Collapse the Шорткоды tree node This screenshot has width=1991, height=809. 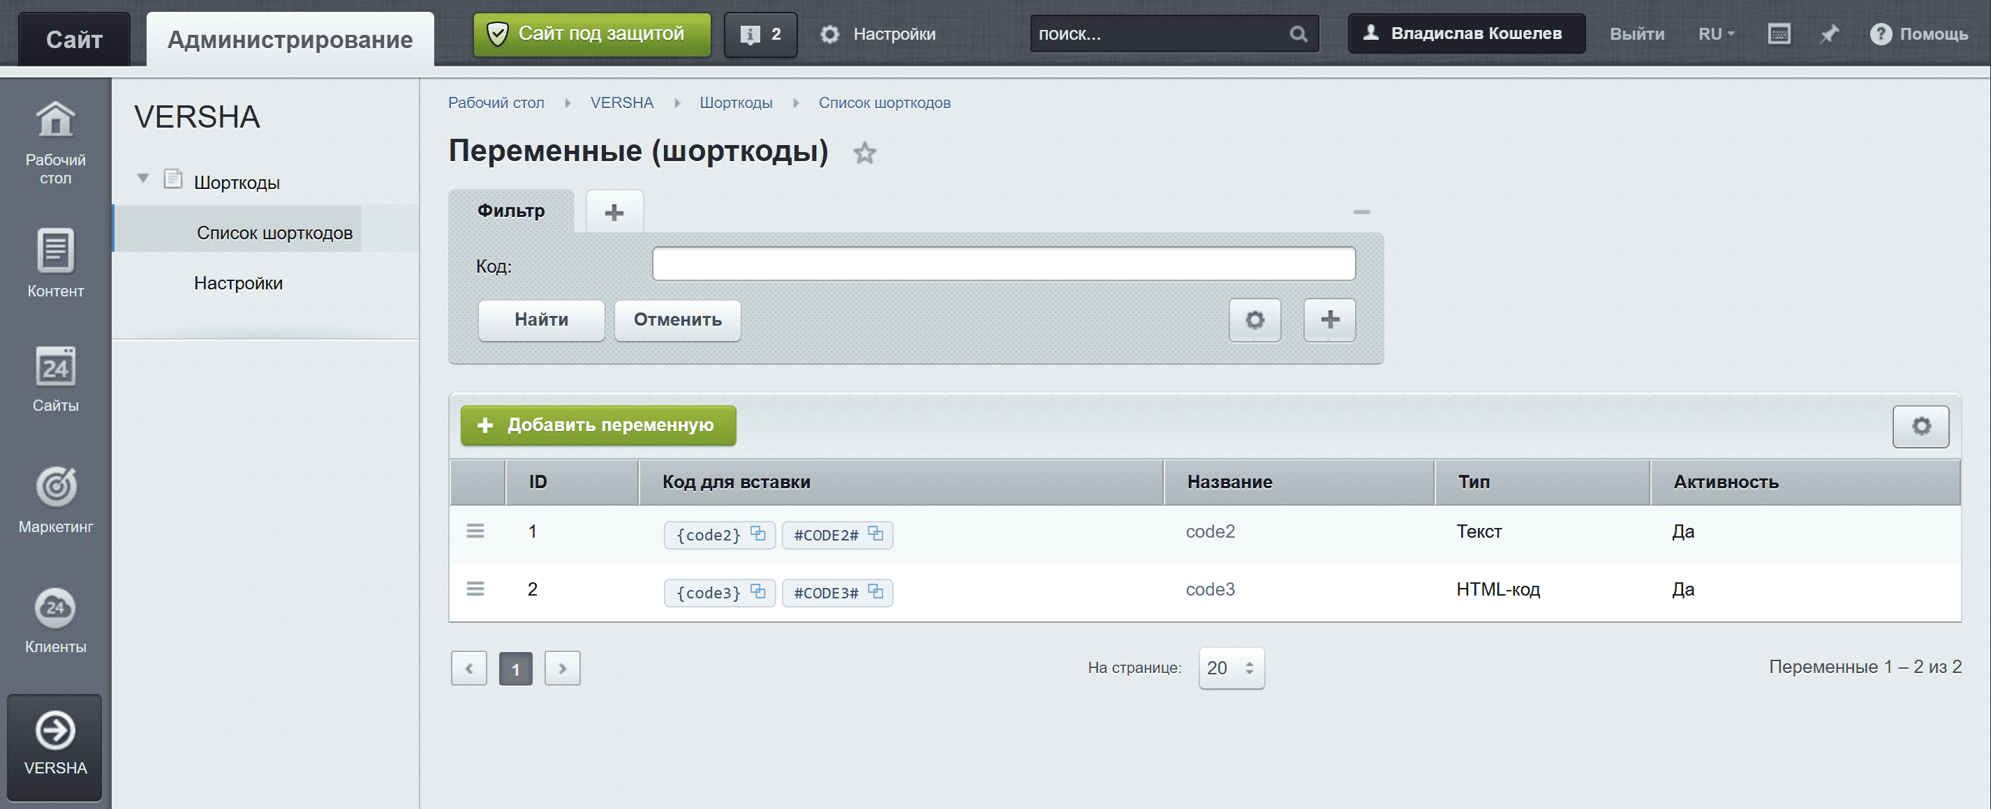click(143, 179)
